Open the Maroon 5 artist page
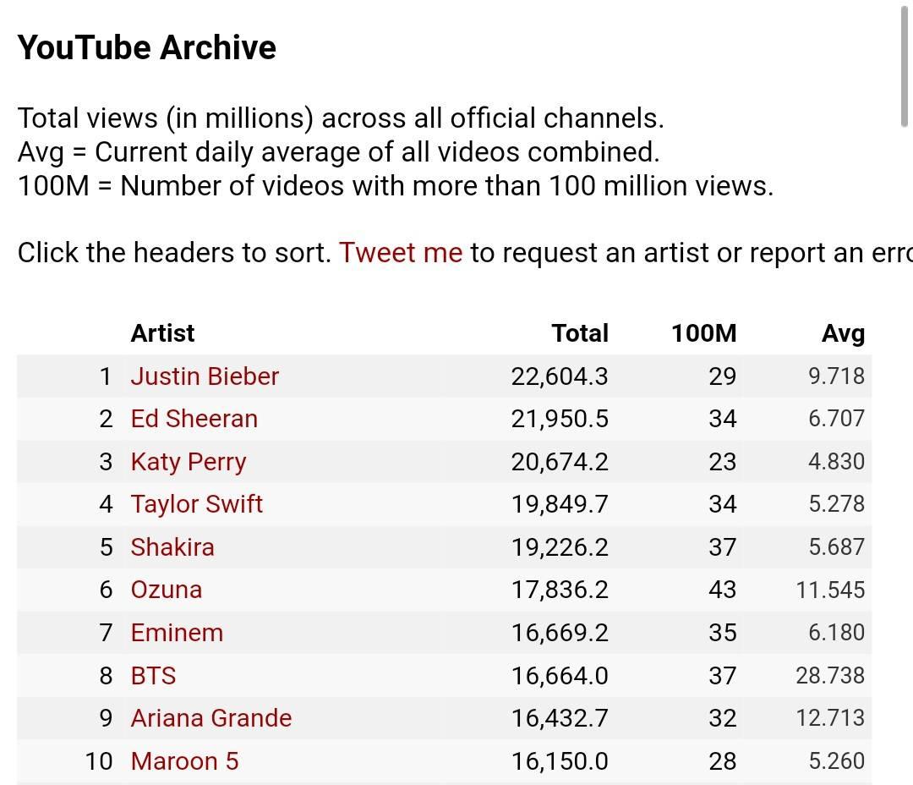 point(184,761)
